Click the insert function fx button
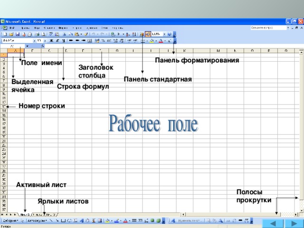This screenshot has height=228, width=304. coord(43,46)
